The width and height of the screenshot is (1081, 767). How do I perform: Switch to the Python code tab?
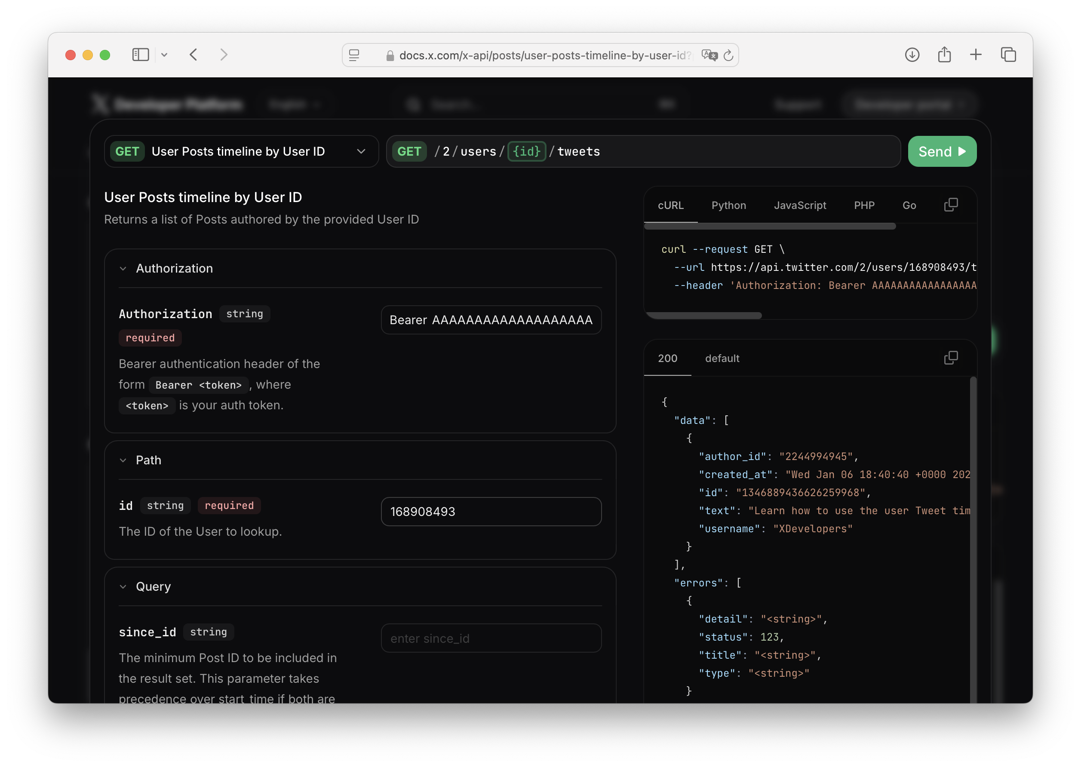click(728, 206)
